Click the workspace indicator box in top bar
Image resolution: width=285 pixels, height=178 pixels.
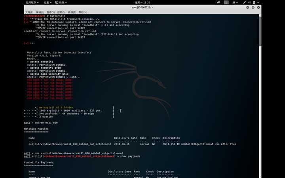click(x=226, y=2)
